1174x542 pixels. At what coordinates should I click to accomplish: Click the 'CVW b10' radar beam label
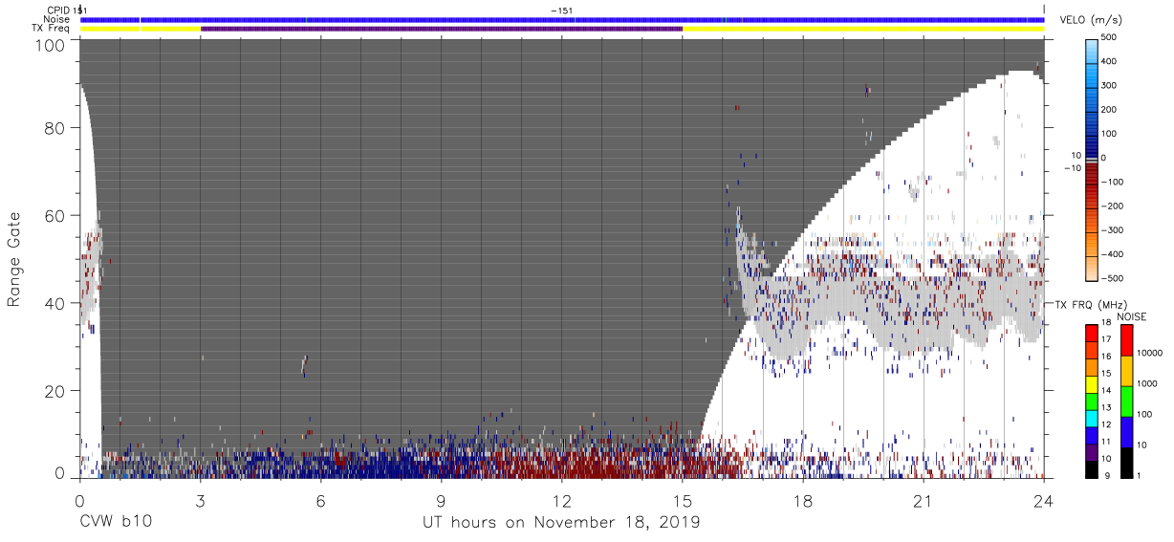click(x=116, y=523)
